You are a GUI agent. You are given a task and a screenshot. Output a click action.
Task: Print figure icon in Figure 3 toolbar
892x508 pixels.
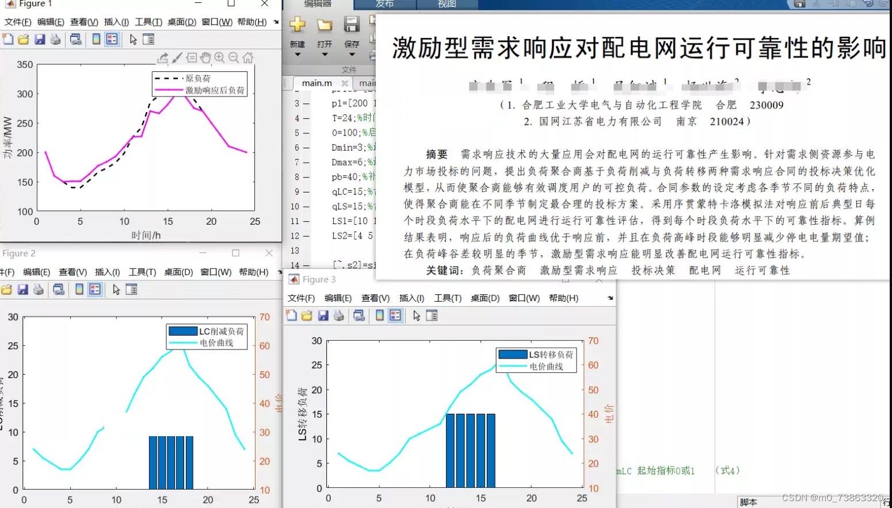339,315
